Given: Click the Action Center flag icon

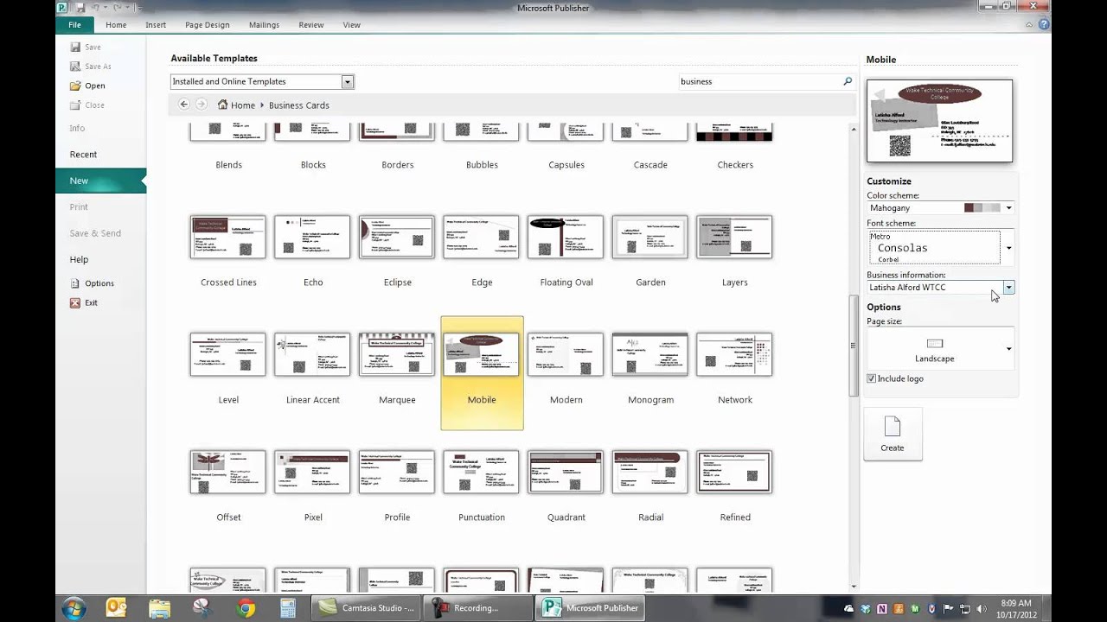Looking at the screenshot, I should (950, 608).
